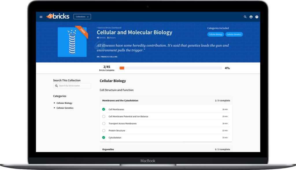Click the '45 bricks 11 hours' summary
296x170 pixels.
tap(106, 38)
